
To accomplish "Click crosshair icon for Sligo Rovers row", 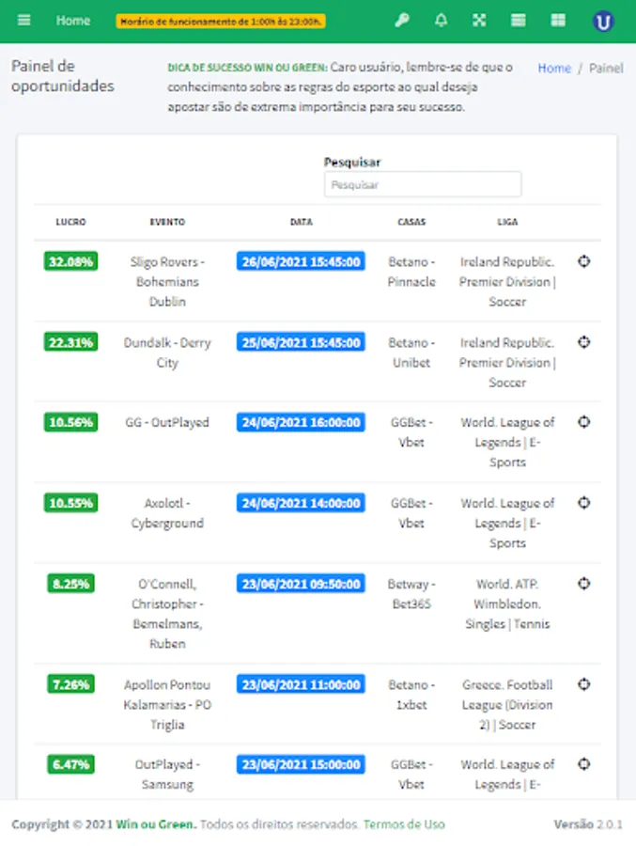I will pyautogui.click(x=583, y=261).
